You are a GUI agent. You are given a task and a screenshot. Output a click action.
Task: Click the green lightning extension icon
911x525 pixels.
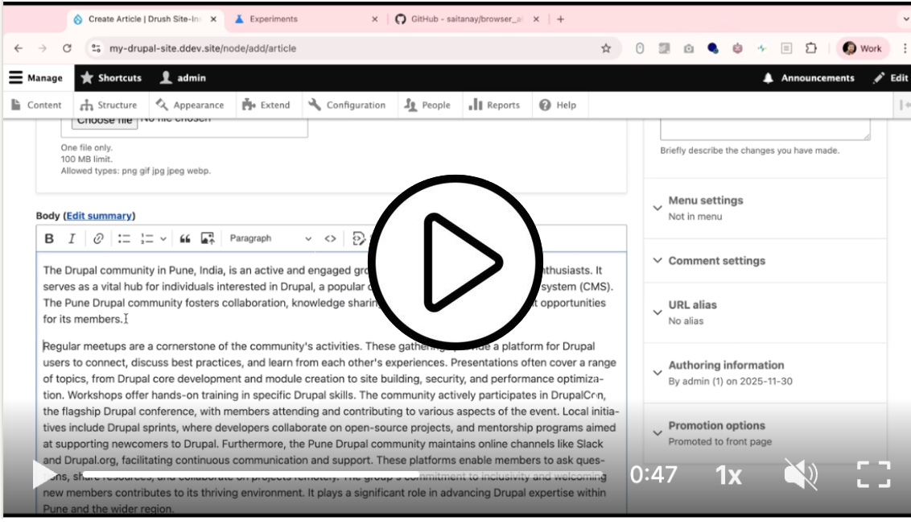761,48
